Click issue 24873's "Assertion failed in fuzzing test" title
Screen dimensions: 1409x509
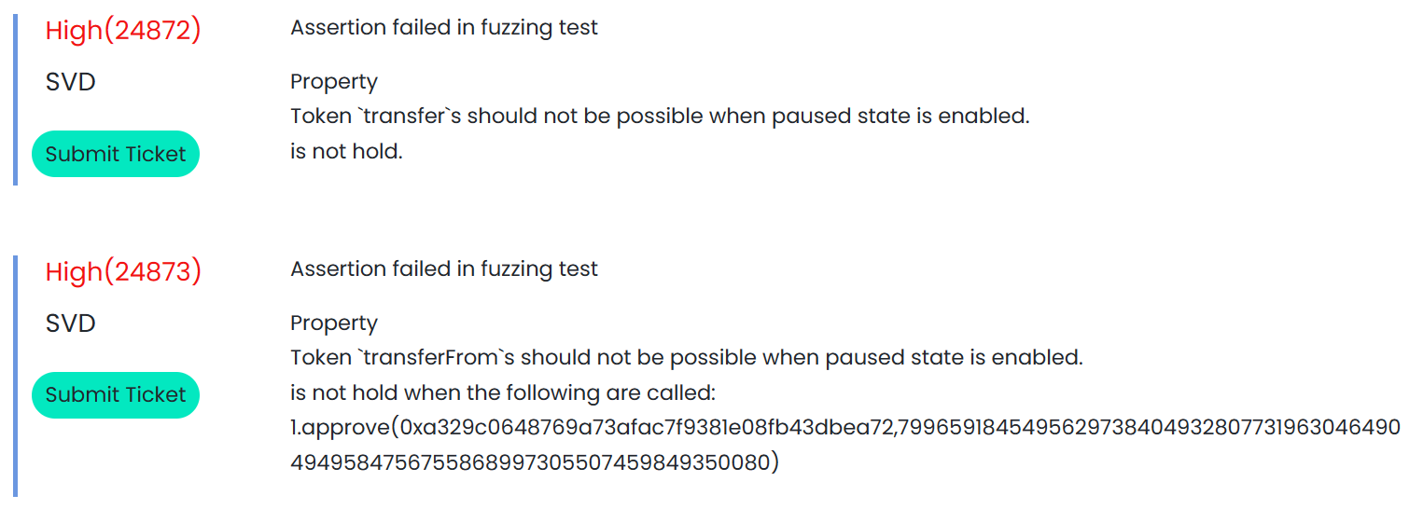444,268
